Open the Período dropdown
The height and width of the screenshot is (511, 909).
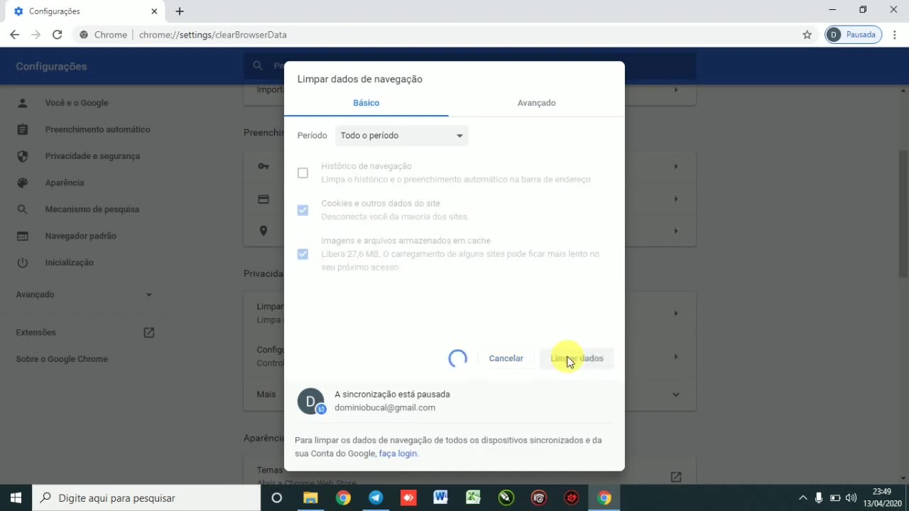[401, 136]
